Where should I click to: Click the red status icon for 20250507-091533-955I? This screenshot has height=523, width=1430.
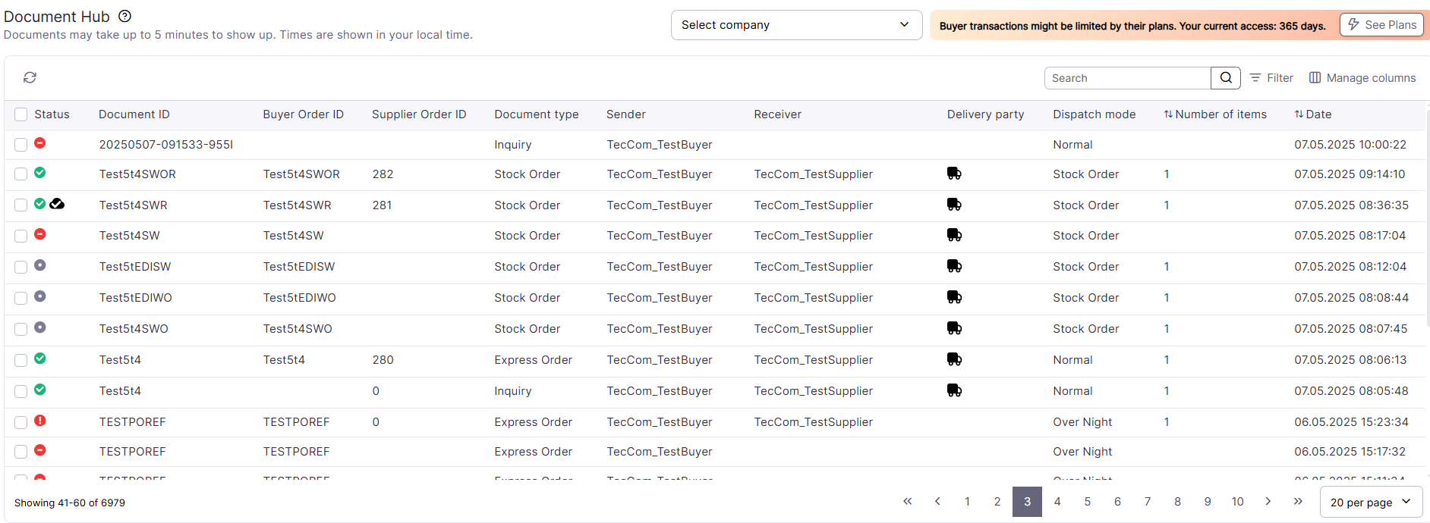pyautogui.click(x=40, y=143)
